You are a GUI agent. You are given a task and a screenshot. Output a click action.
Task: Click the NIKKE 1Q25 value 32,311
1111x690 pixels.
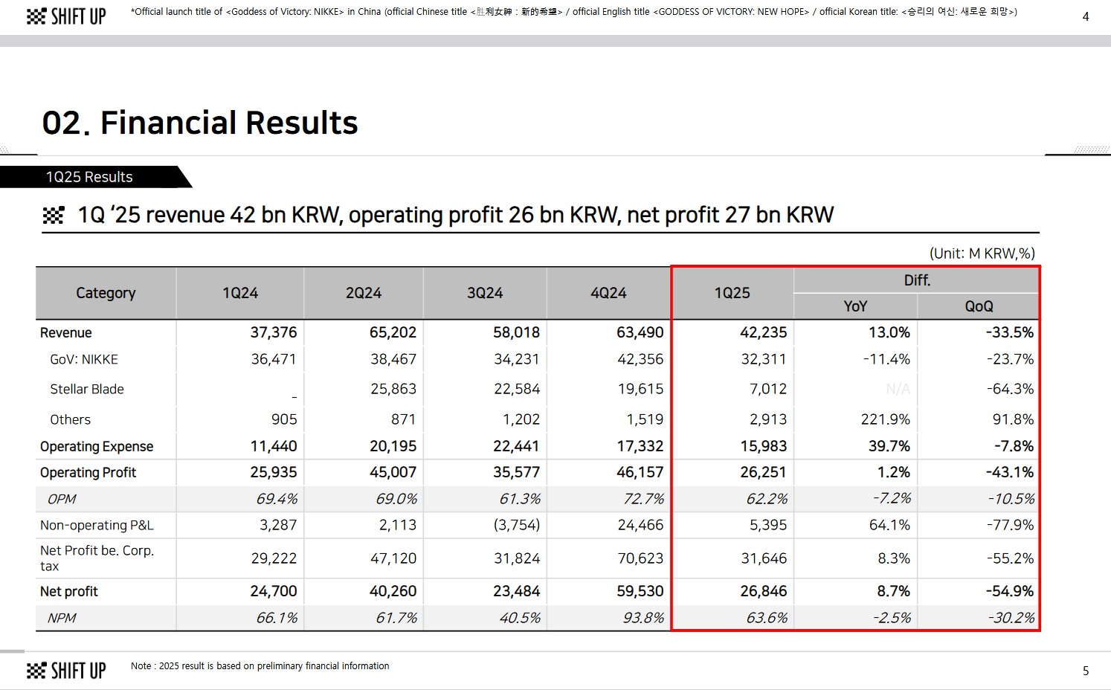[764, 359]
